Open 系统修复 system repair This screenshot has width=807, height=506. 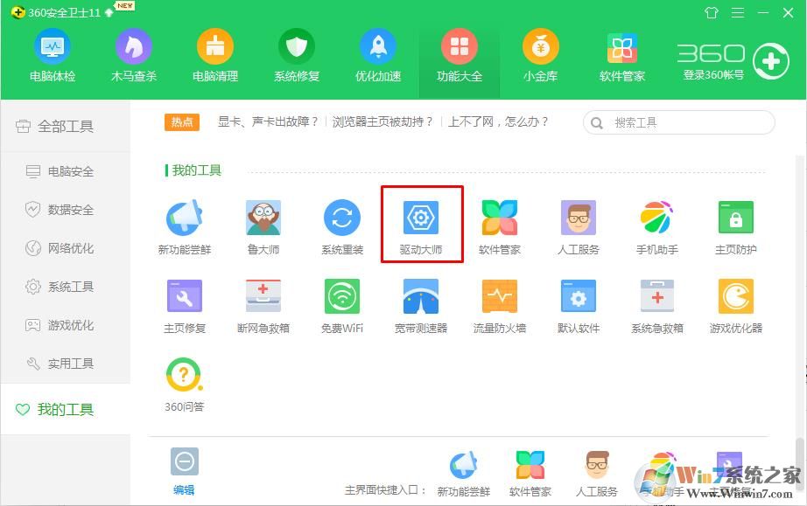click(x=297, y=56)
